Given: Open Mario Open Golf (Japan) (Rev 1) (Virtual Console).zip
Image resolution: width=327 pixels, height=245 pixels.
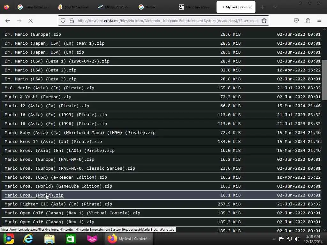Looking at the screenshot, I should pyautogui.click(x=72, y=213).
